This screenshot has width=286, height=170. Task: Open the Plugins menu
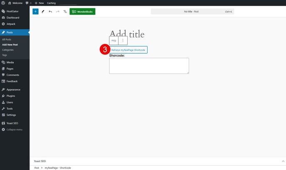coord(15,96)
